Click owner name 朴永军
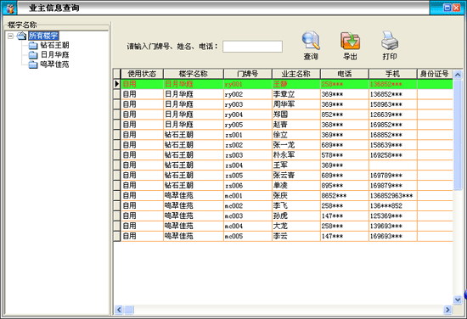Image resolution: width=467 pixels, height=319 pixels. 284,155
